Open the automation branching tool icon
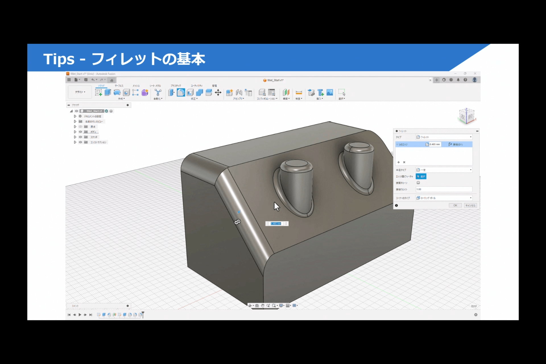The height and width of the screenshot is (364, 546). click(158, 92)
